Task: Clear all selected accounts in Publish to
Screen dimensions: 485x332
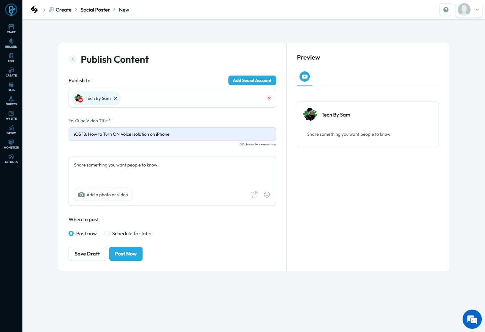Action: tap(269, 98)
